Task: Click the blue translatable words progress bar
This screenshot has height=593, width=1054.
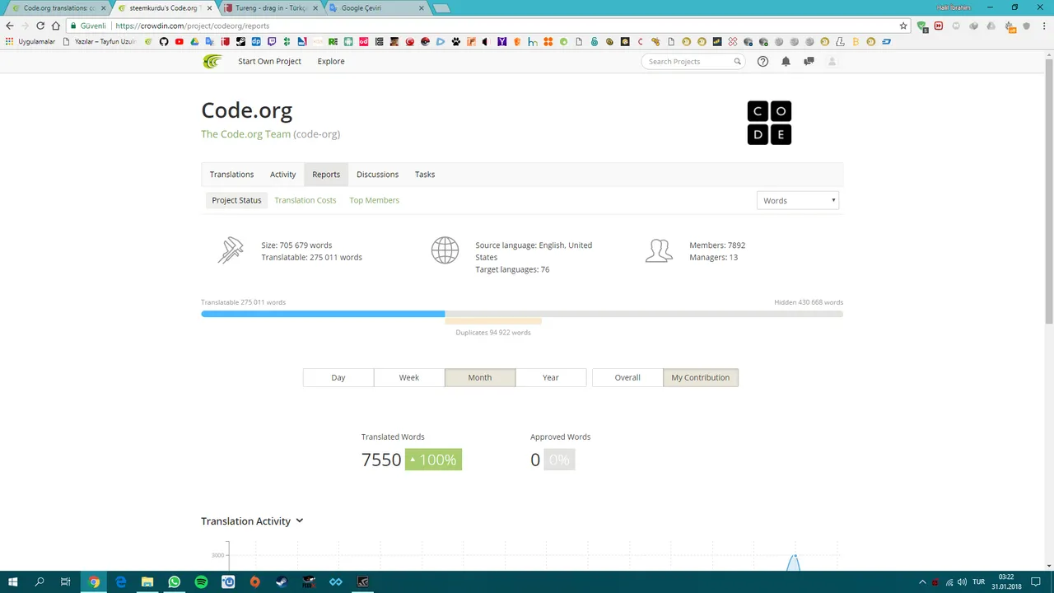Action: 323,314
